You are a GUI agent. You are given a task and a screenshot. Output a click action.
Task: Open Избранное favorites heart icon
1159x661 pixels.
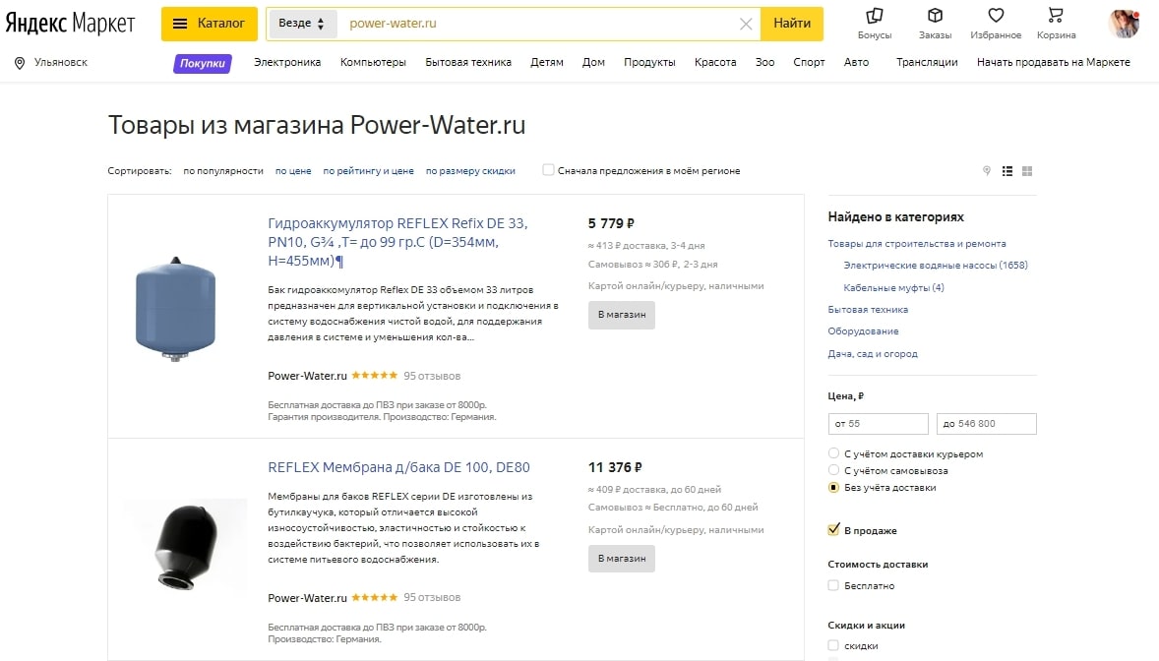[996, 18]
